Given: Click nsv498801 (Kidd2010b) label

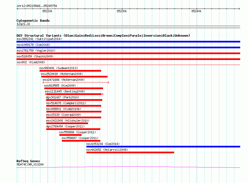Looking at the screenshot, I should (64, 109).
